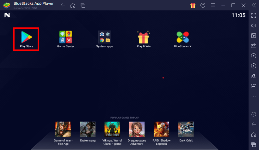Minimize the BlueStacks window
Screen dimensions: 259x150
pos(223,5)
